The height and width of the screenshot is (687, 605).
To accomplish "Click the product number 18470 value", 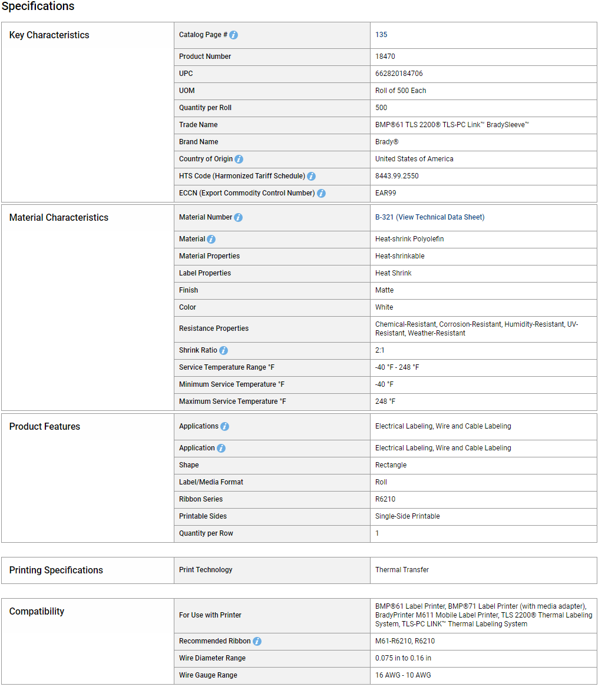I will click(385, 57).
